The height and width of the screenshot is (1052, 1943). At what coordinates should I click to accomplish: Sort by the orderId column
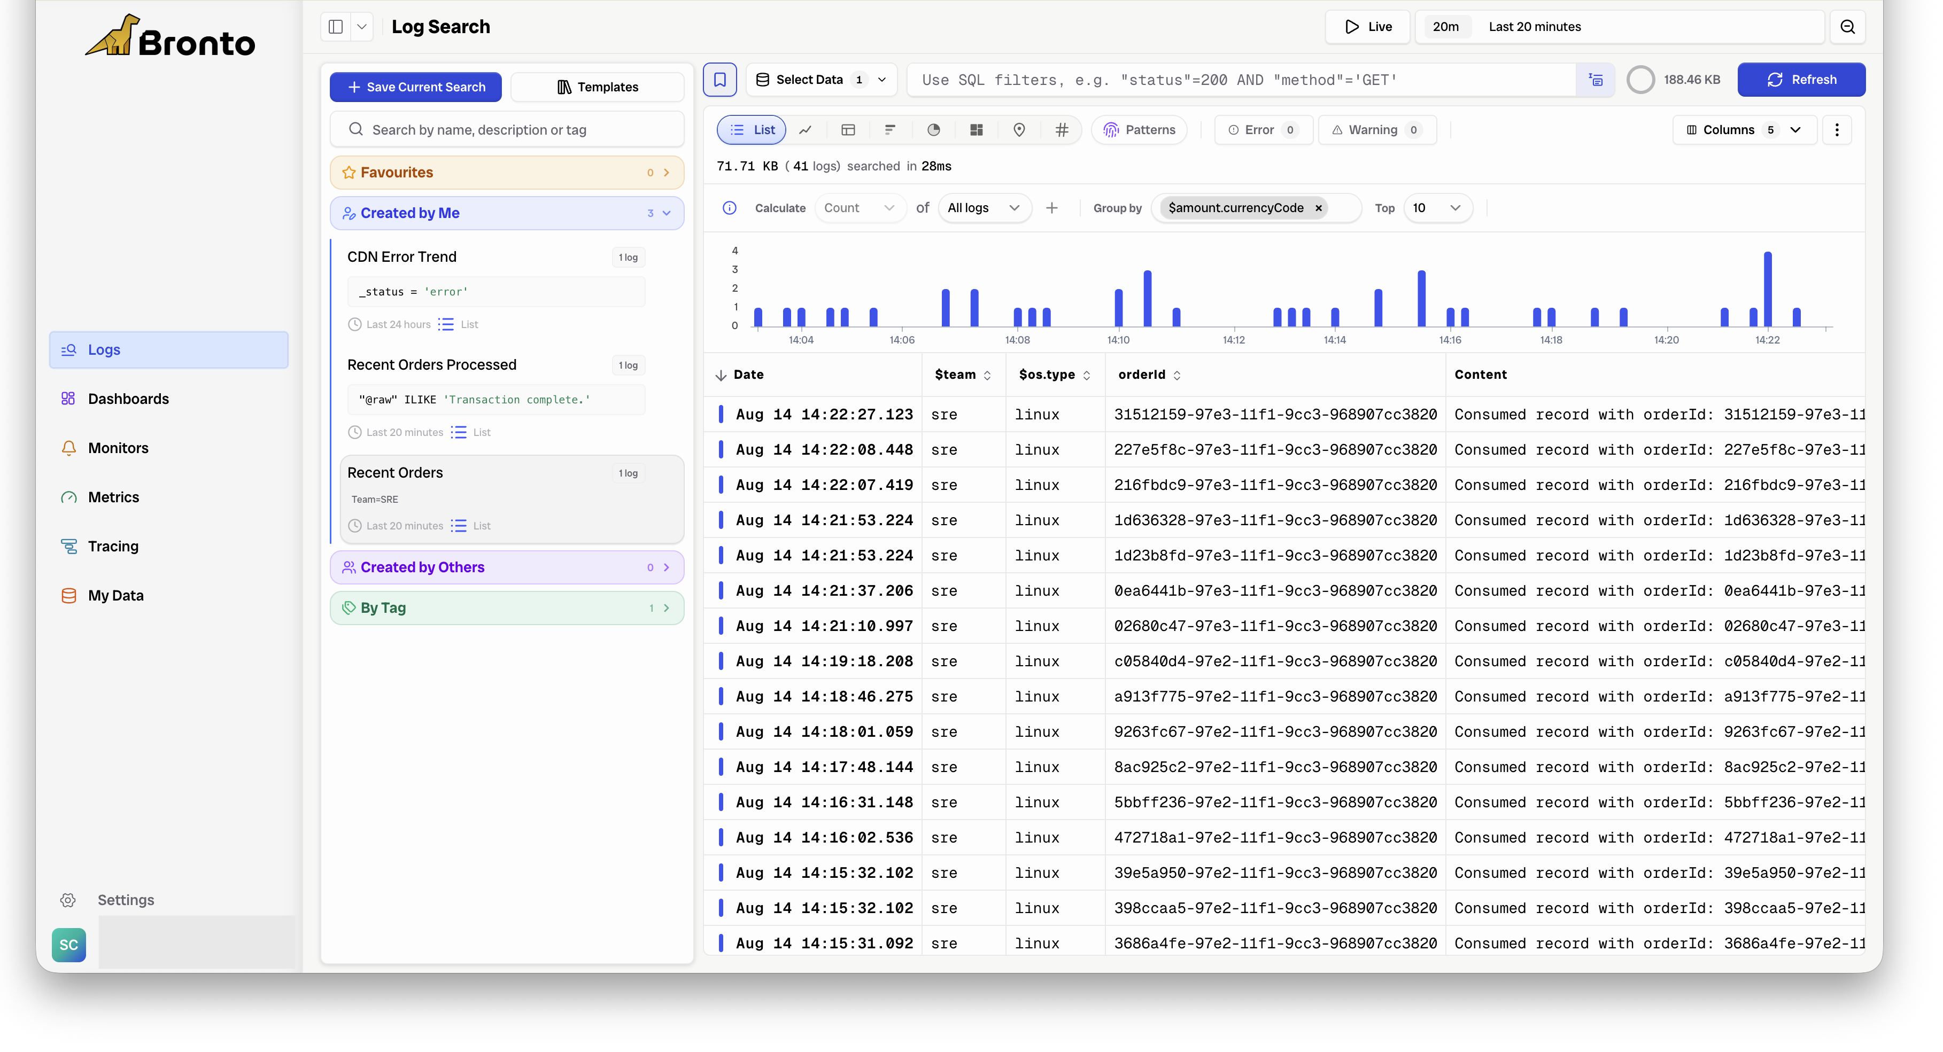[x=1149, y=375]
